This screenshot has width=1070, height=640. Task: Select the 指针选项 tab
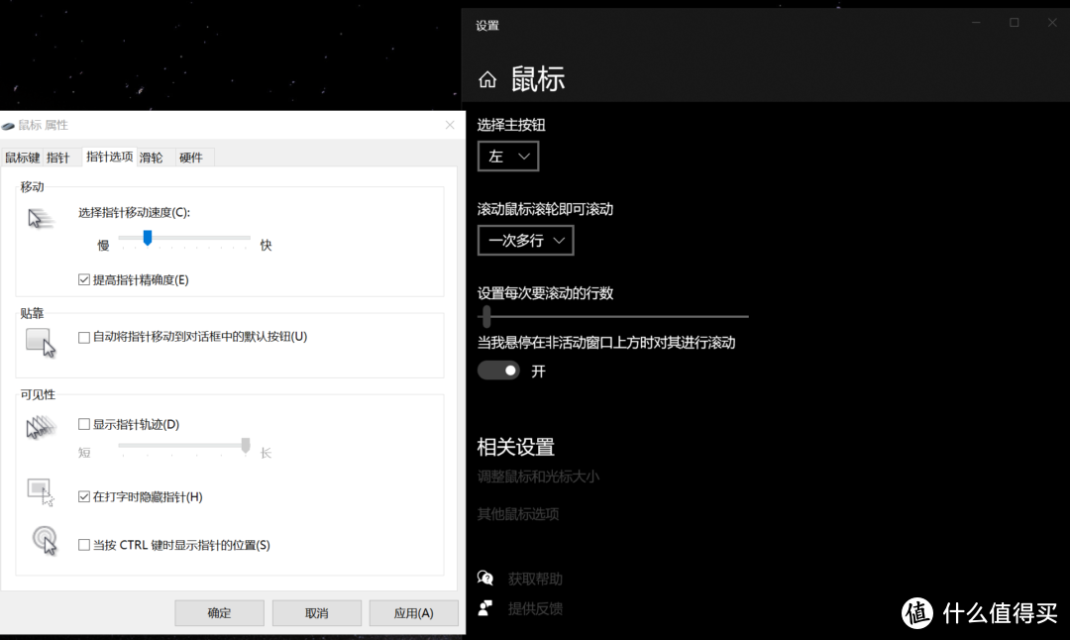tap(109, 157)
